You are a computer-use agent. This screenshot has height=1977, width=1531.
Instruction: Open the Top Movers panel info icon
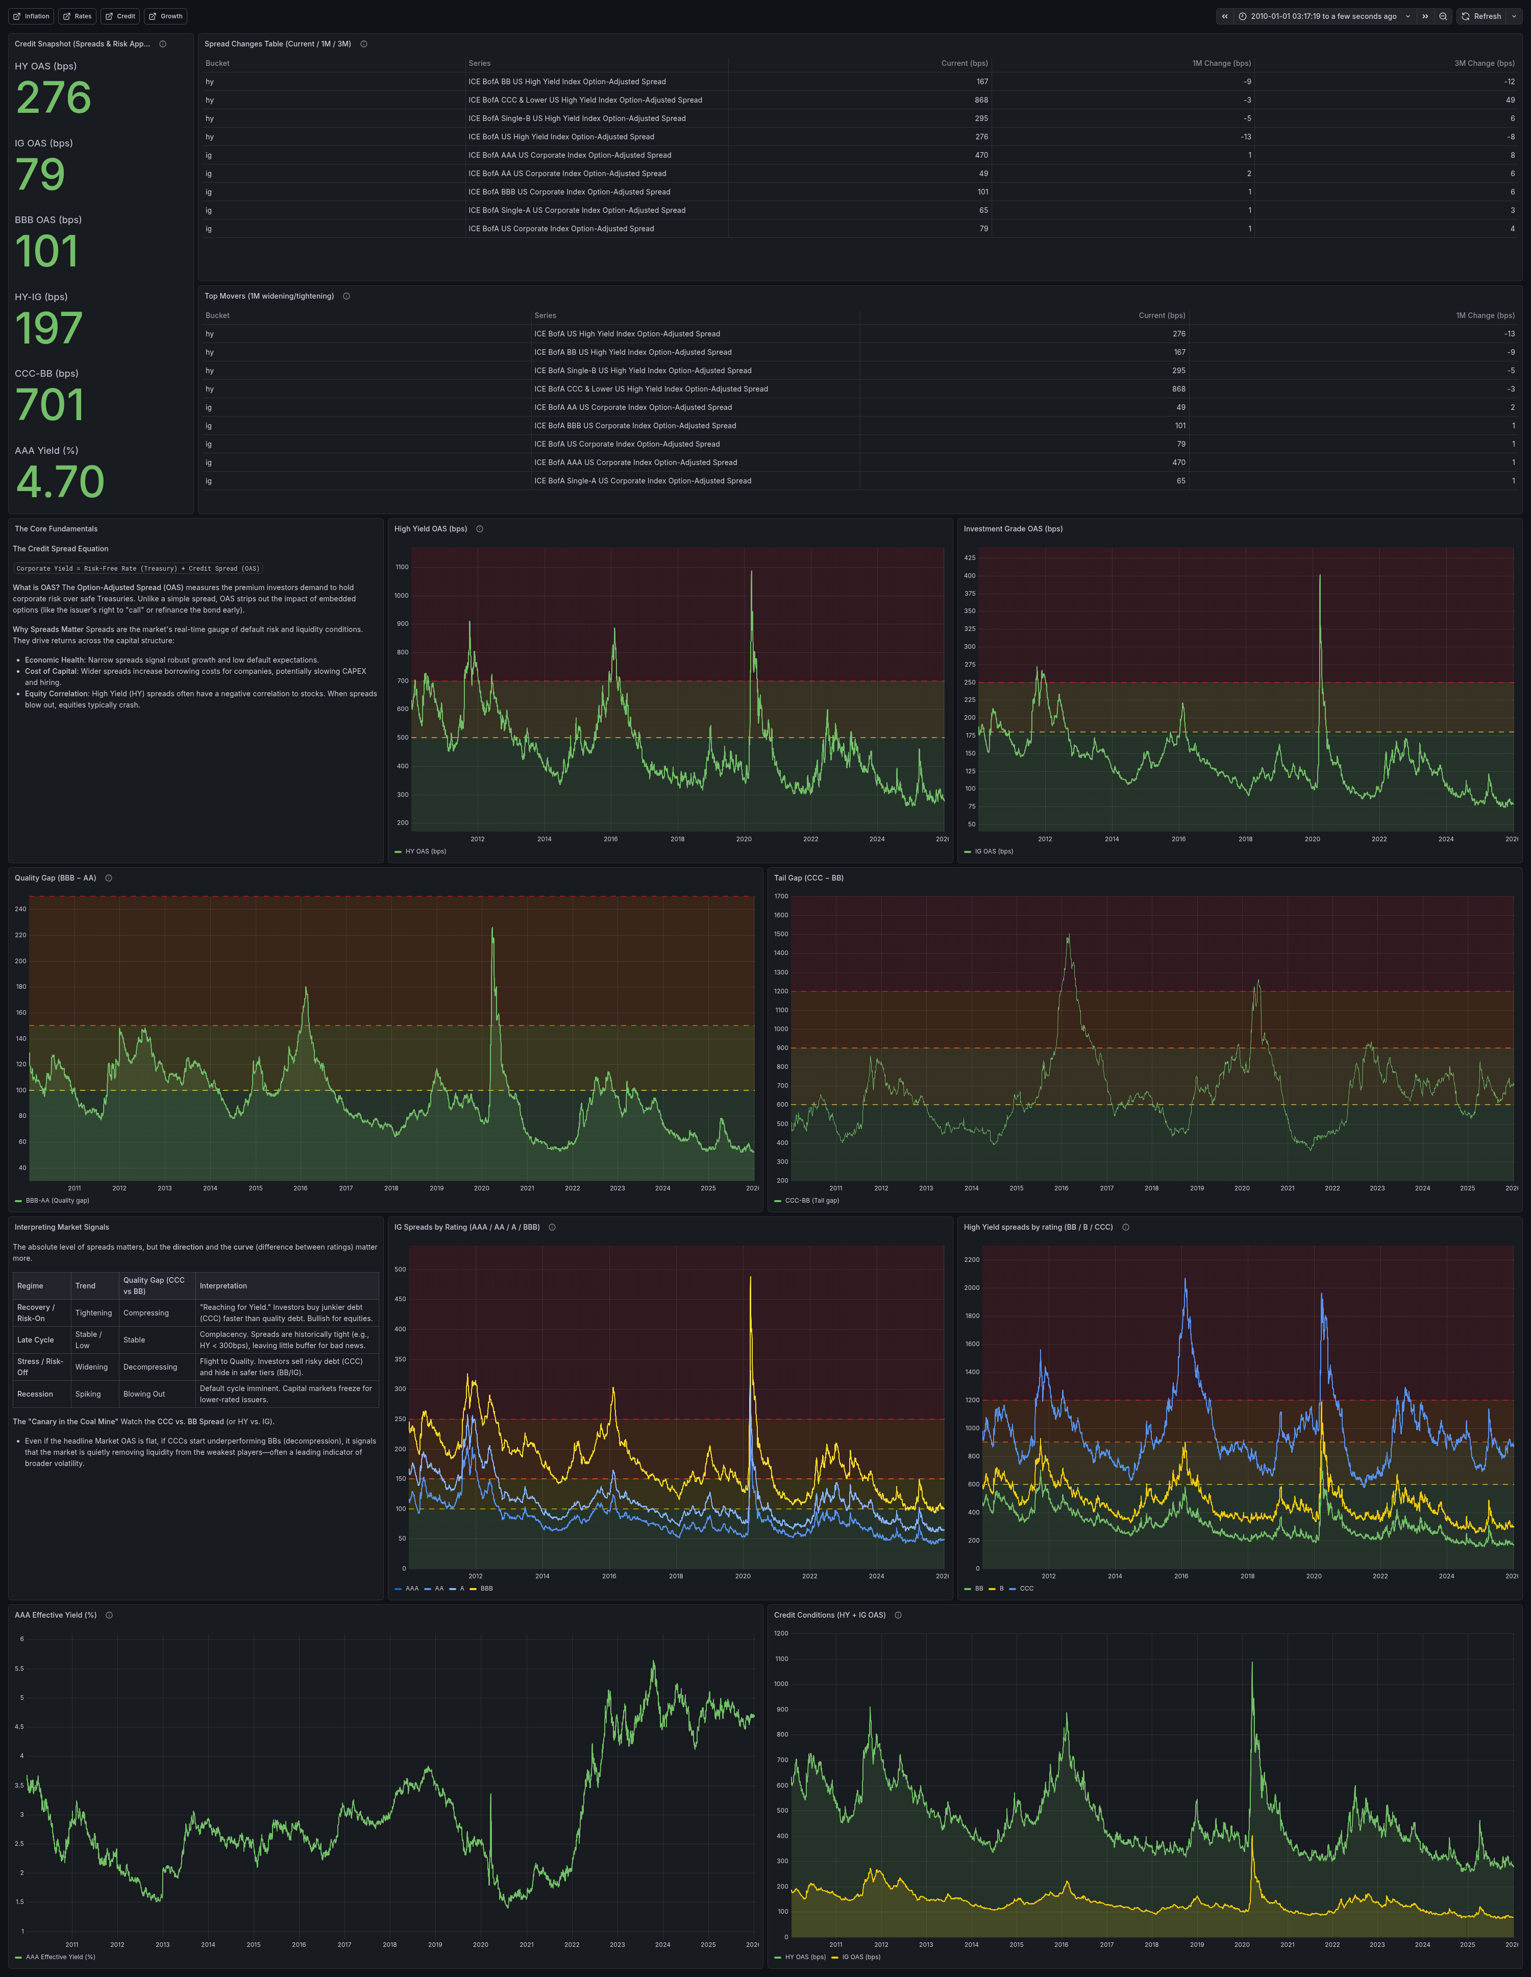coord(347,296)
